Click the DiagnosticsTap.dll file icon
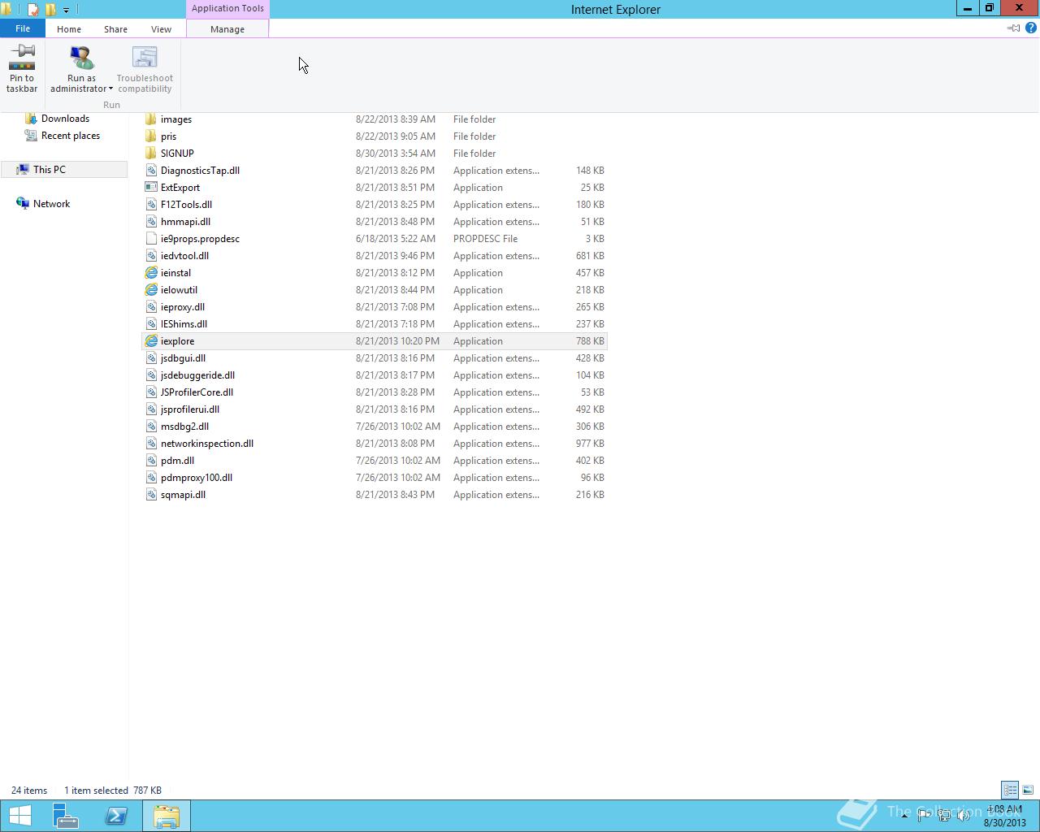Viewport: 1040px width, 832px height. (x=151, y=171)
